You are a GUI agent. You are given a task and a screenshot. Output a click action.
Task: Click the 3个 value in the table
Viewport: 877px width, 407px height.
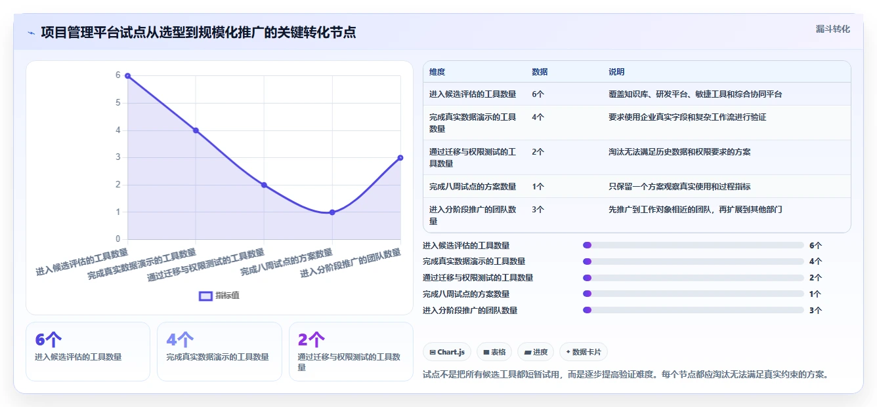point(538,210)
